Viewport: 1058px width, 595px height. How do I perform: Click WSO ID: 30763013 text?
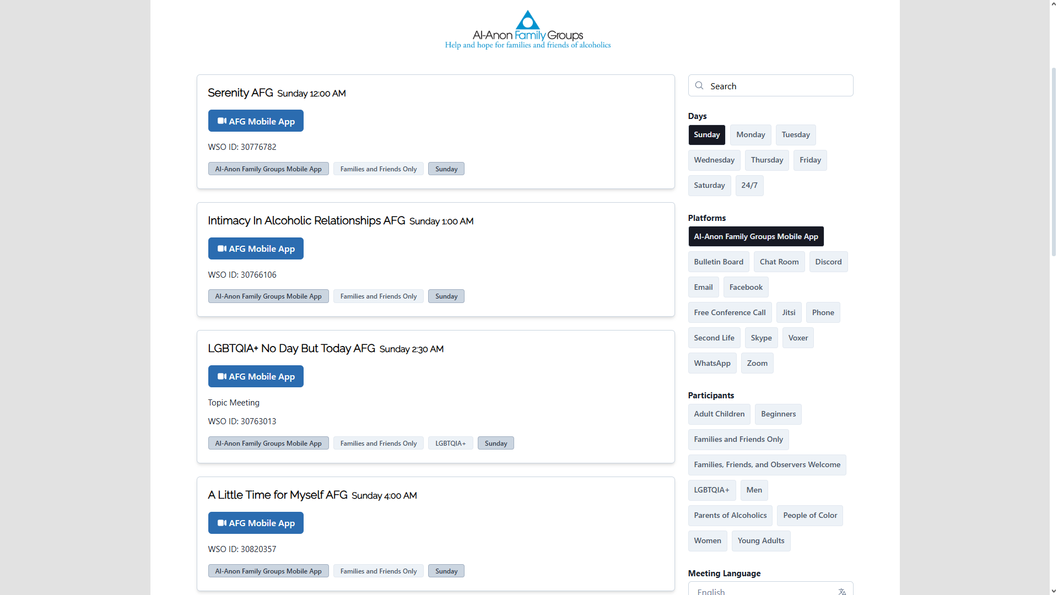click(x=242, y=421)
